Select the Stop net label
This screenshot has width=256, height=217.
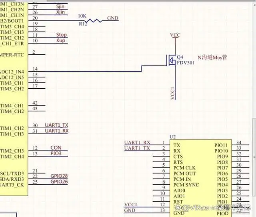point(61,35)
